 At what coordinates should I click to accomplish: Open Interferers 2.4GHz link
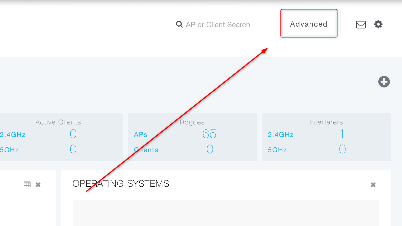(x=281, y=135)
